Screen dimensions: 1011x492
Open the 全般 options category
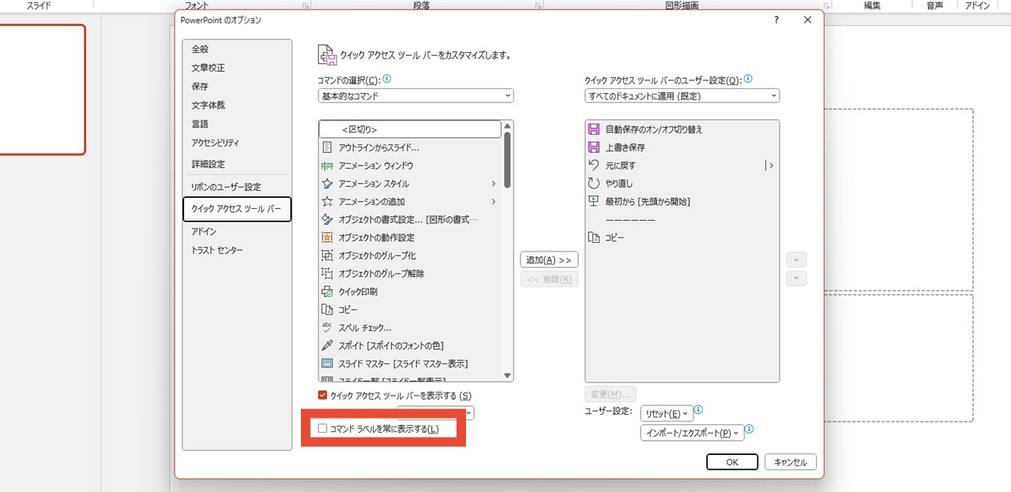click(x=237, y=49)
